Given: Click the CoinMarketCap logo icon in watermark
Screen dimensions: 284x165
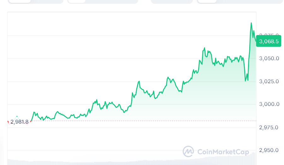Looking at the screenshot, I should [x=188, y=151].
